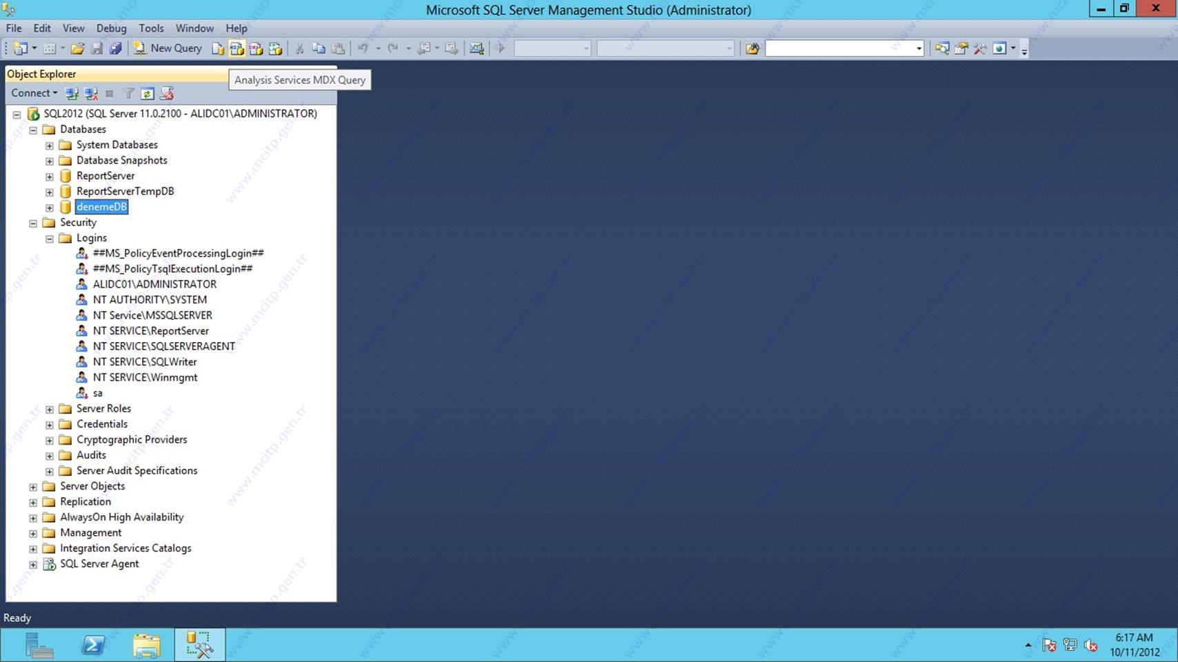The image size is (1178, 662).
Task: Click the Filter funnel icon
Action: (x=128, y=93)
